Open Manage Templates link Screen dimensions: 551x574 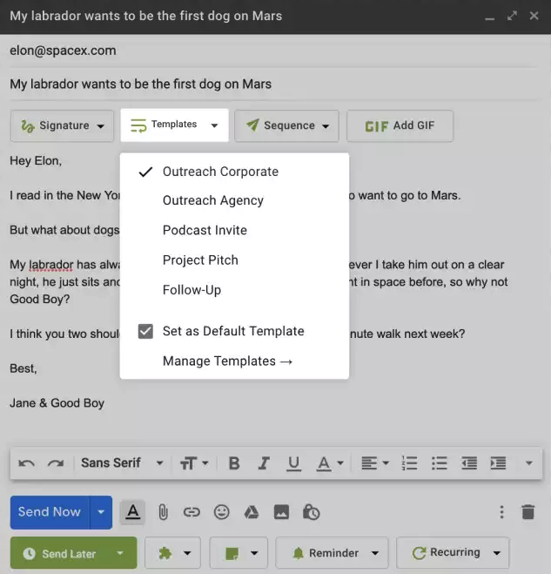coord(227,361)
